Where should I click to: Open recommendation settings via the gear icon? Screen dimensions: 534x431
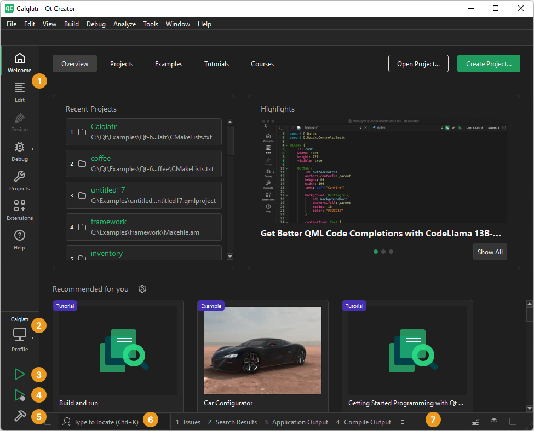coord(142,289)
